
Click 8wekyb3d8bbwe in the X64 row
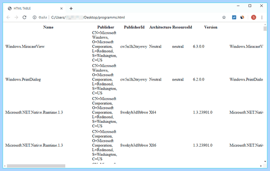coord(134,112)
